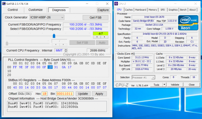
Task: Open the Caches tab in CPU-Z
Action: (x=129, y=10)
